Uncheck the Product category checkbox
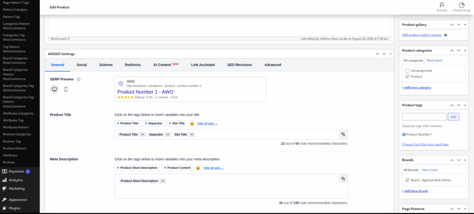474x214 pixels. tap(407, 77)
